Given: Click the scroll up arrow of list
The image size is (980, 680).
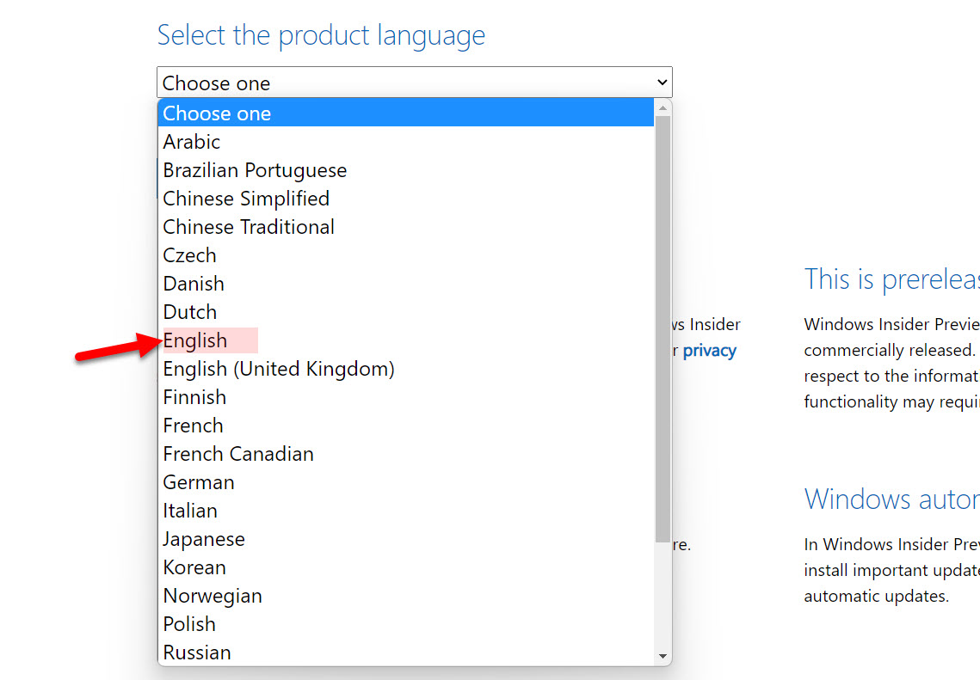Looking at the screenshot, I should [x=663, y=108].
